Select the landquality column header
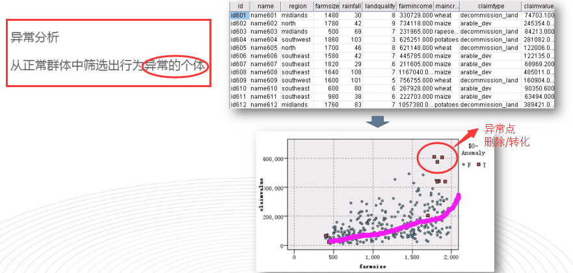 coord(379,6)
